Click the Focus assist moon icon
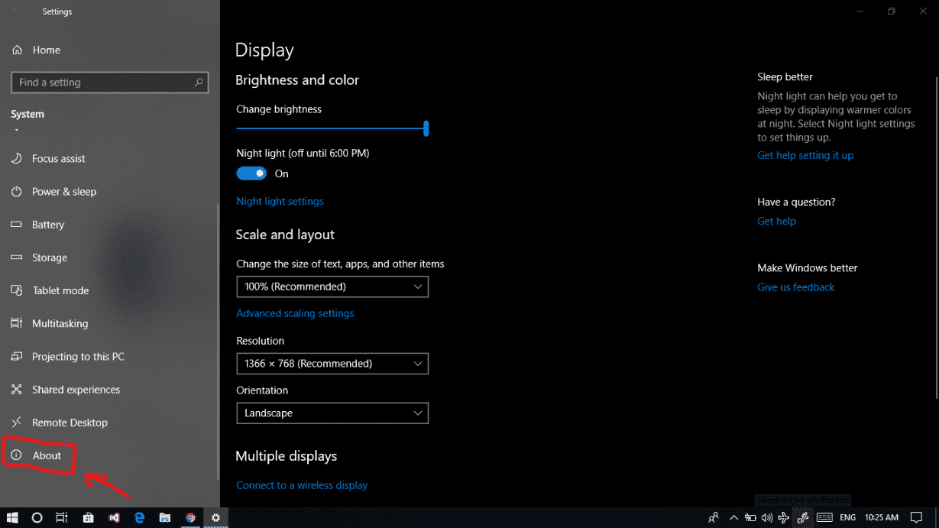Image resolution: width=939 pixels, height=528 pixels. coord(16,158)
